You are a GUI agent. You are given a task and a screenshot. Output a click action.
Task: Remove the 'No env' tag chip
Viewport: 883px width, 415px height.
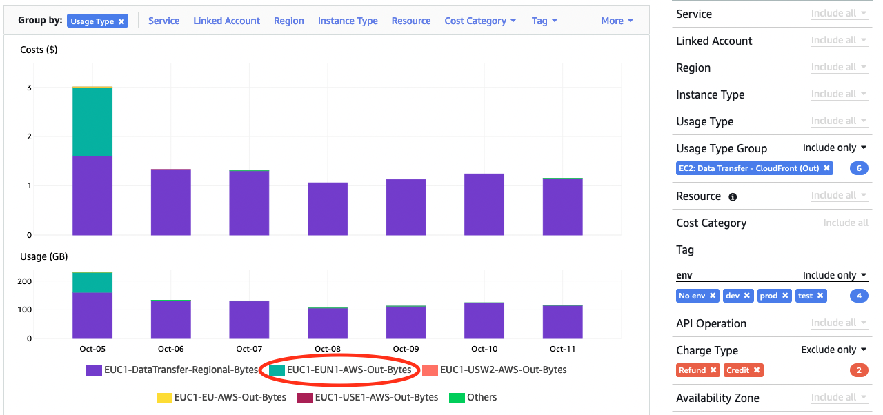[x=713, y=296]
